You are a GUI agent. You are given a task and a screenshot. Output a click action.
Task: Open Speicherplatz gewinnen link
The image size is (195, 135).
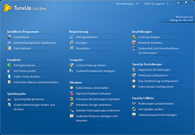coord(29,99)
